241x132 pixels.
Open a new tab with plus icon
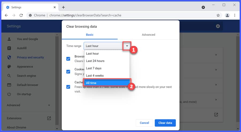[x=63, y=7]
